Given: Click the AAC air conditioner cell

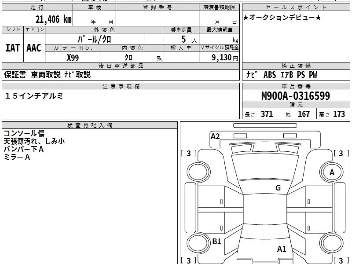Looking at the screenshot, I should pos(34,48).
